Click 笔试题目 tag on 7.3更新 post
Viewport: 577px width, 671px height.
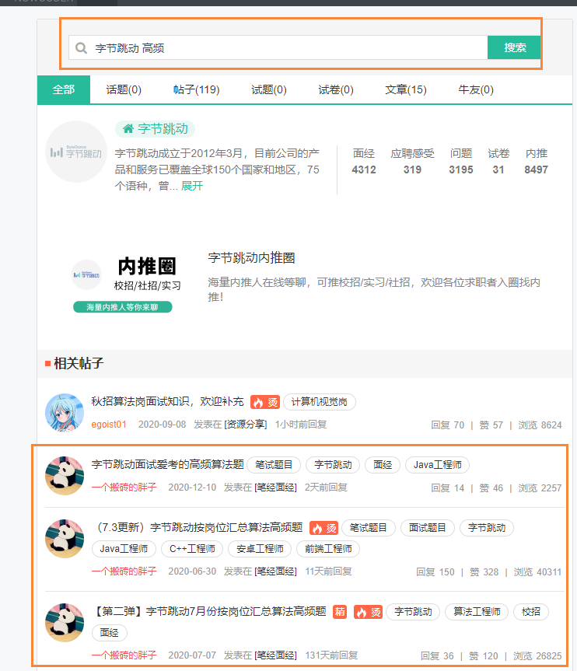(368, 528)
